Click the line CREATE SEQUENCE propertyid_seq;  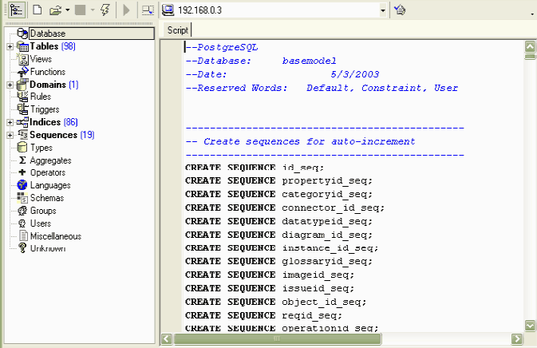[x=278, y=181]
